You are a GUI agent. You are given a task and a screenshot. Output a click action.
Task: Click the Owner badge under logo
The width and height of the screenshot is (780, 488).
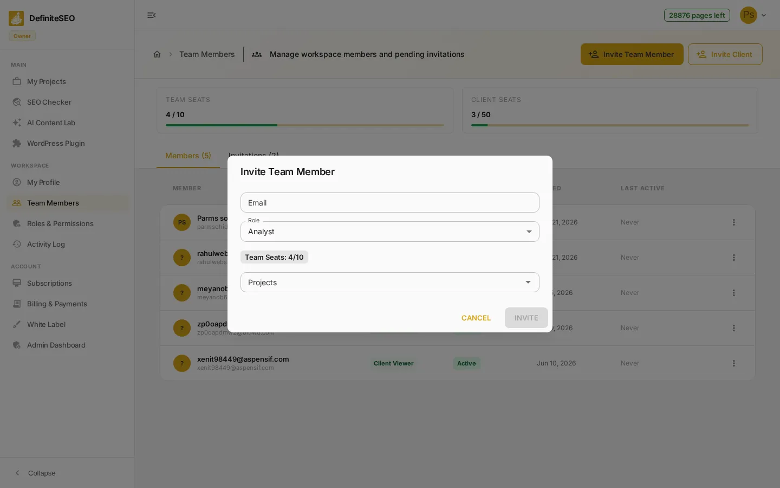(22, 36)
